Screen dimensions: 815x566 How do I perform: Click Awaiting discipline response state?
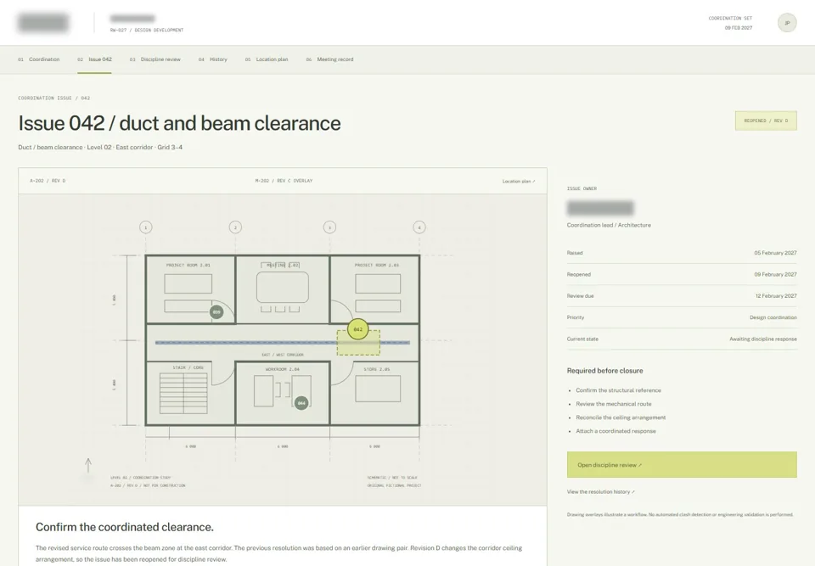pyautogui.click(x=763, y=339)
